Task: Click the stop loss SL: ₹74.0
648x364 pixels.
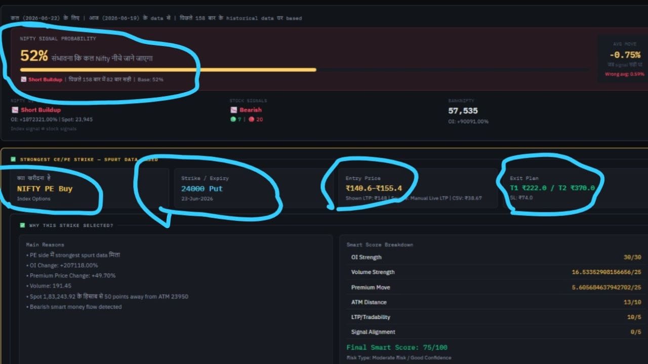Action: (x=521, y=198)
